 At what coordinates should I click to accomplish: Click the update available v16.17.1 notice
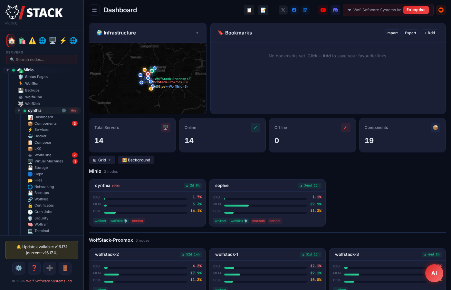tap(42, 250)
